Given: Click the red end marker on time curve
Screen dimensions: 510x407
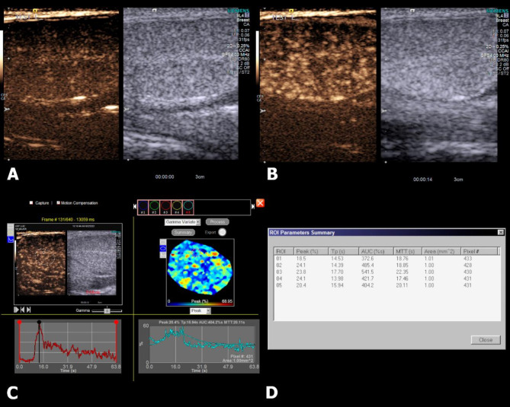Looking at the screenshot, I should 116,322.
